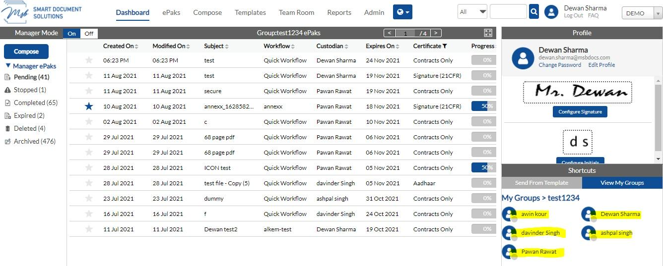663x266 pixels.
Task: Sort by Modified On column
Action: pos(171,46)
